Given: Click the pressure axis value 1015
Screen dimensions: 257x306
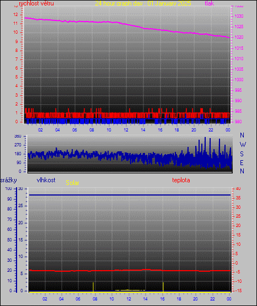Looking at the screenshot, I should [x=239, y=48].
